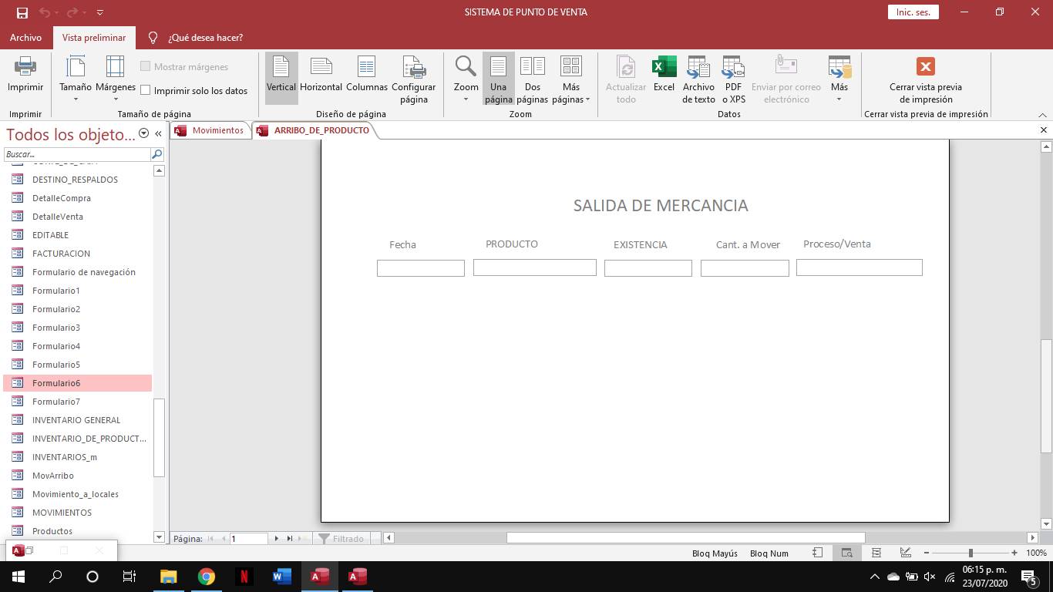Export the report to Excel

(664, 77)
